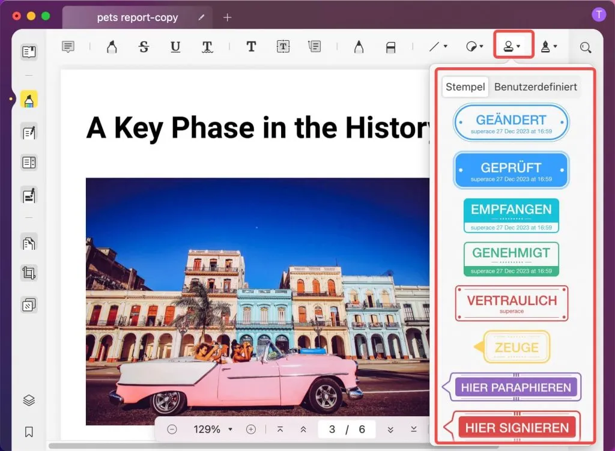Switch to the Stempel tab
Image resolution: width=615 pixels, height=451 pixels.
click(x=465, y=86)
